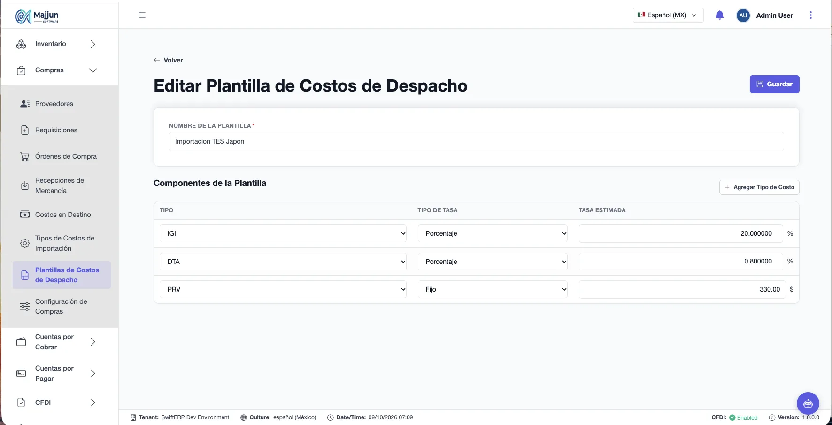Image resolution: width=832 pixels, height=425 pixels.
Task: Click the Proveedores people icon
Action: [x=25, y=104]
